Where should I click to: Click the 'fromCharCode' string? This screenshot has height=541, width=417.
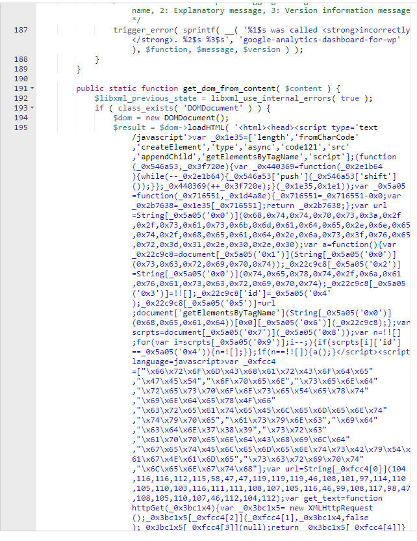tap(326, 137)
